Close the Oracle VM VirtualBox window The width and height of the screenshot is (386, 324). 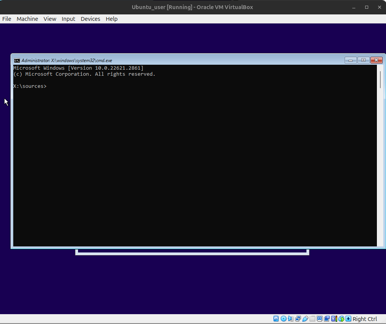tap(379, 7)
